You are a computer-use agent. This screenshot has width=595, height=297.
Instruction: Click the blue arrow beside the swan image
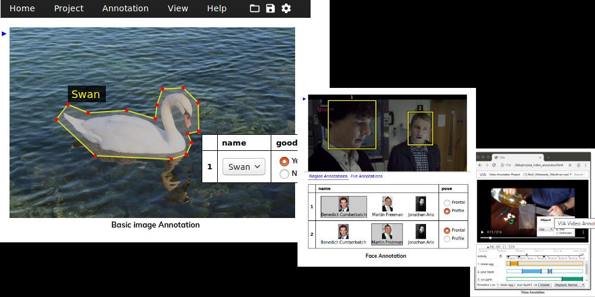click(x=4, y=34)
